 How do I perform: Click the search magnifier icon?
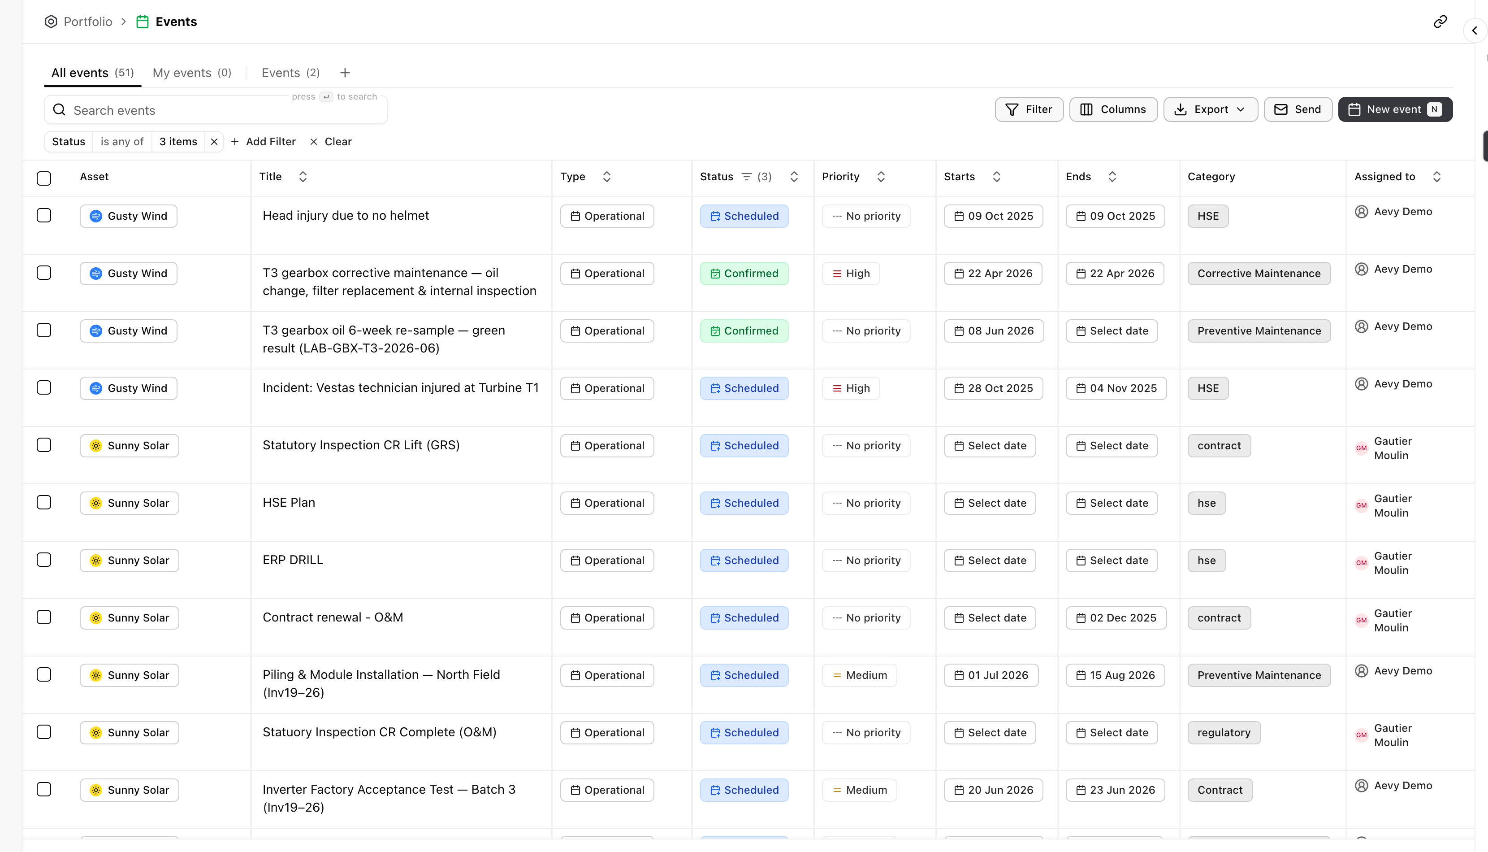pos(59,110)
